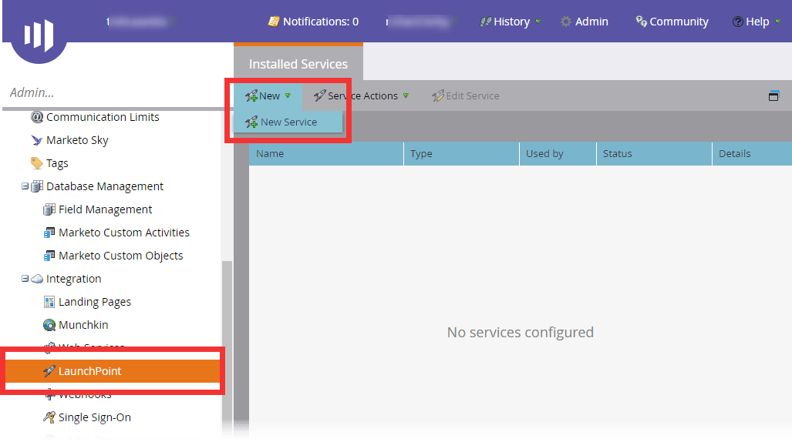
Task: Open the New dropdown arrow
Action: point(288,95)
